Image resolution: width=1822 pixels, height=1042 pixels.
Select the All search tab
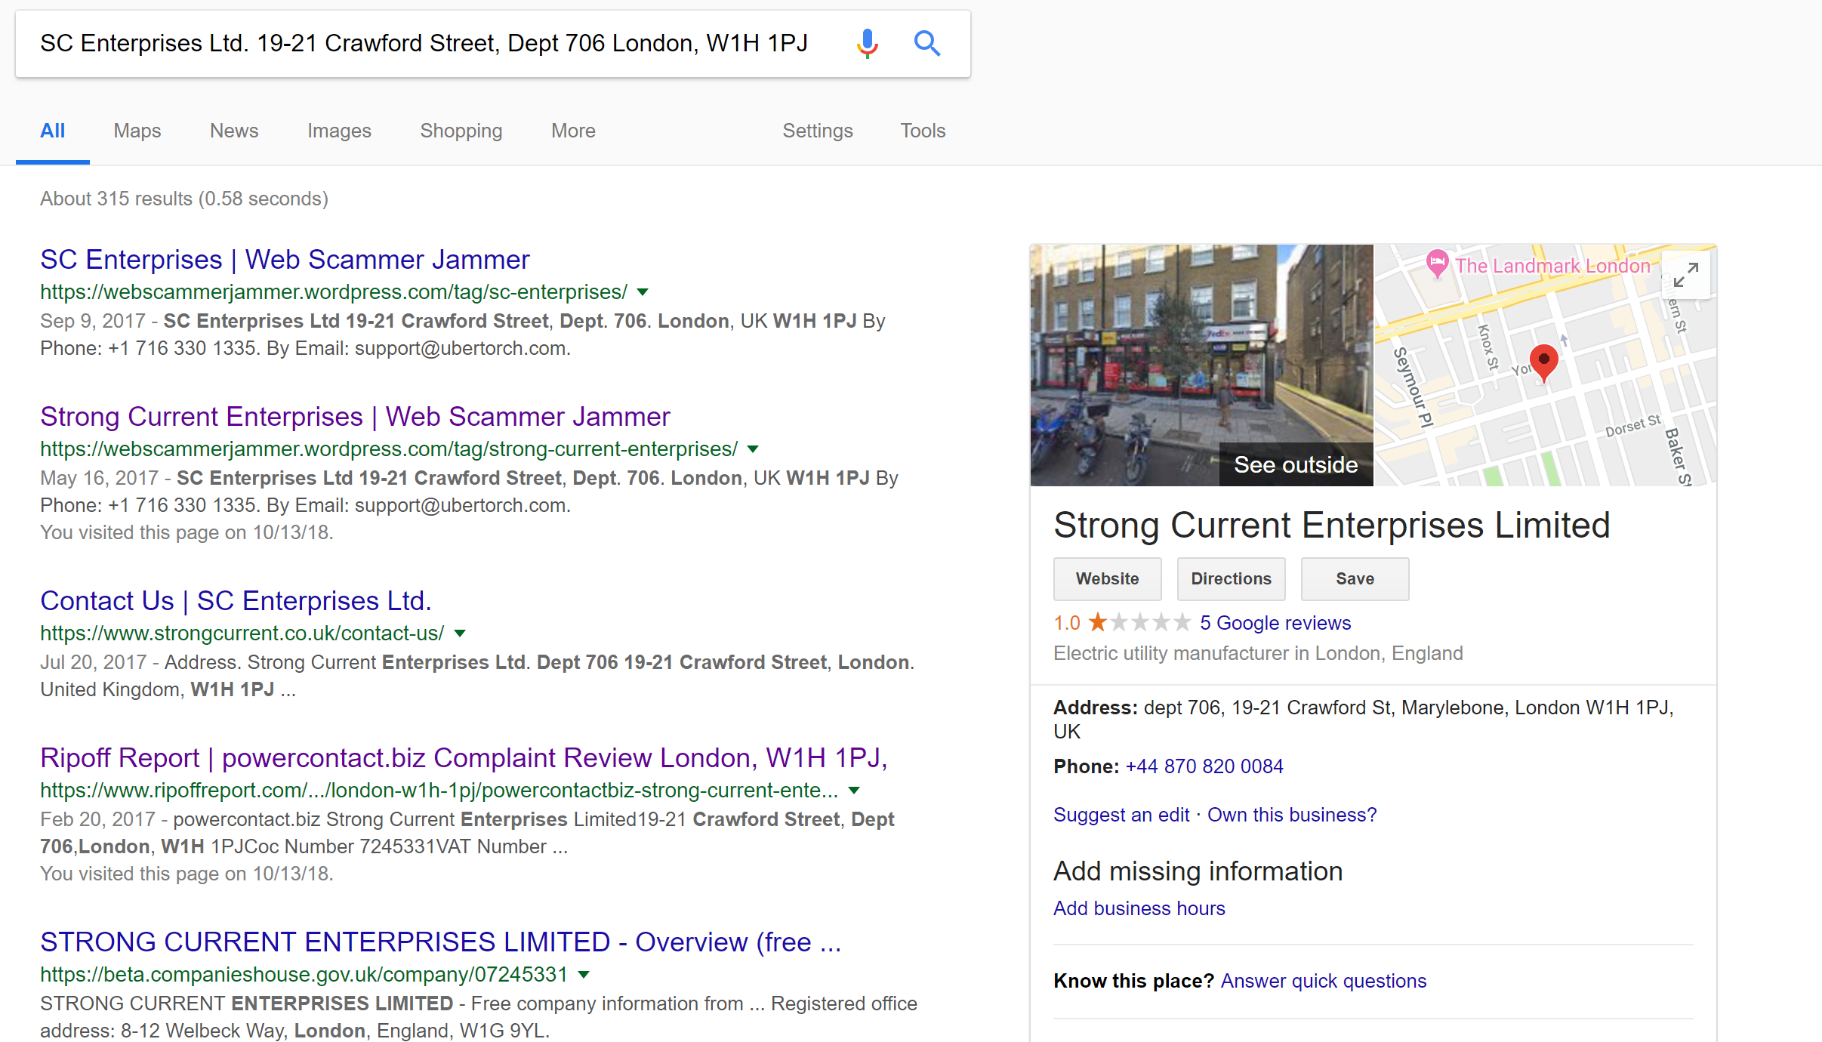(x=52, y=131)
